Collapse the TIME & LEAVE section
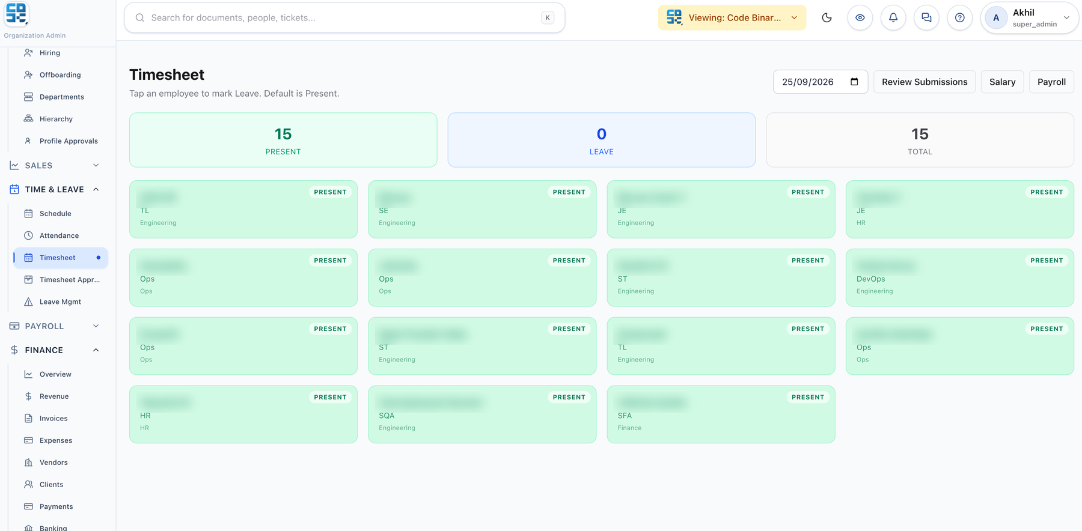The image size is (1082, 531). pyautogui.click(x=55, y=189)
